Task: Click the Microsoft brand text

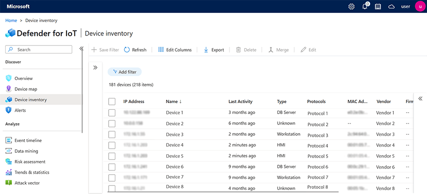Action: pos(18,7)
